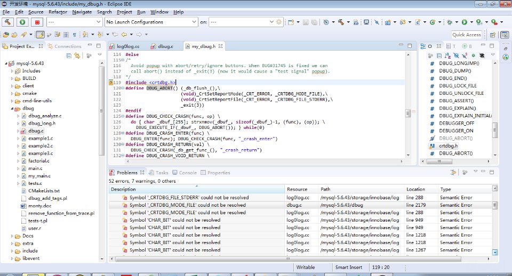Click the New file toolbar icon
This screenshot has height=276, width=512.
(291, 22)
